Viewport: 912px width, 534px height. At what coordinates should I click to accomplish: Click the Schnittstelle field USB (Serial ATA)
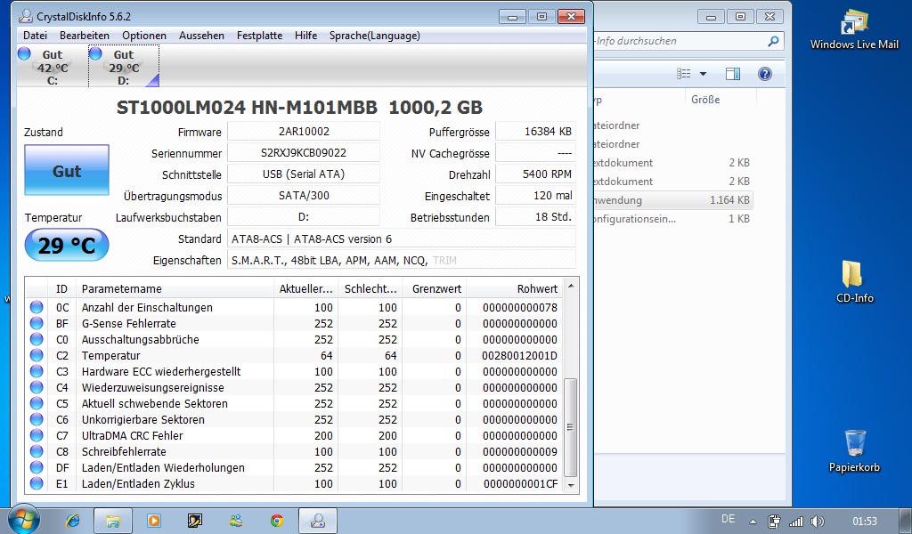tap(304, 174)
